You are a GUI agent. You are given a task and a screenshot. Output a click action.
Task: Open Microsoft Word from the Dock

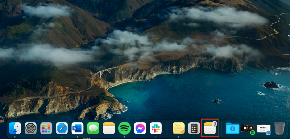78,128
